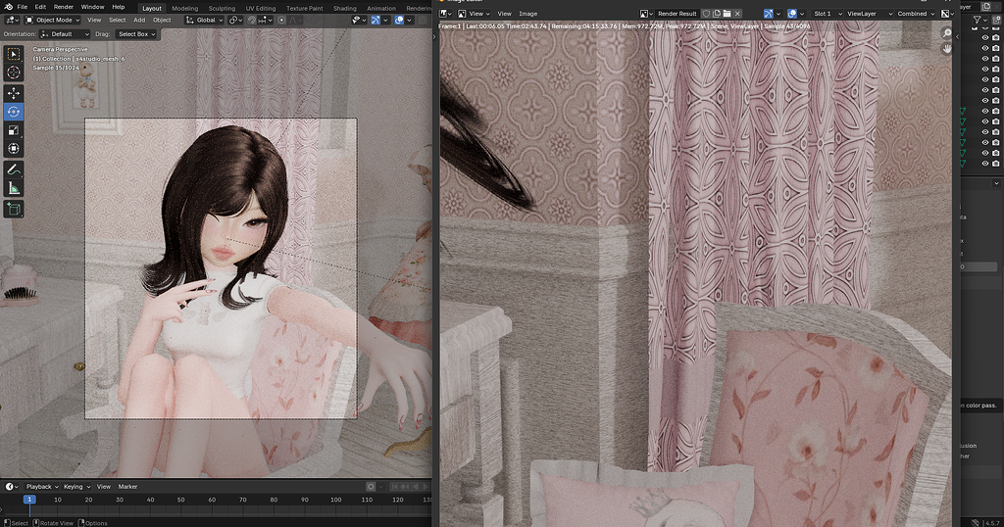1004x527 pixels.
Task: Open the Drag Select Box dropdown
Action: tap(136, 34)
